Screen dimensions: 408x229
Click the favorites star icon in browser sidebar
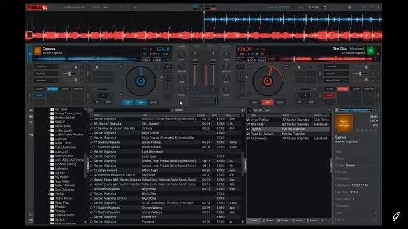point(31,110)
